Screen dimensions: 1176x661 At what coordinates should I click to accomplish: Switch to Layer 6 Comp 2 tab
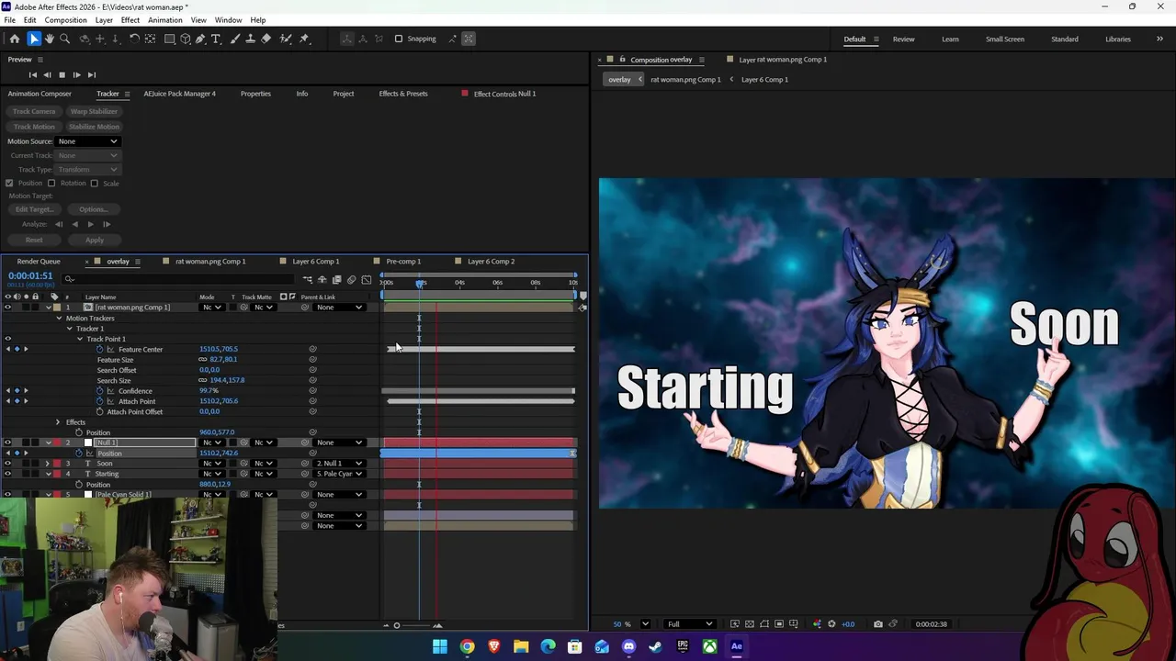pyautogui.click(x=491, y=262)
